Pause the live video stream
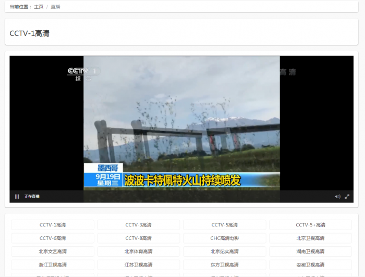Viewport: 365px width, 277px height. (17, 197)
